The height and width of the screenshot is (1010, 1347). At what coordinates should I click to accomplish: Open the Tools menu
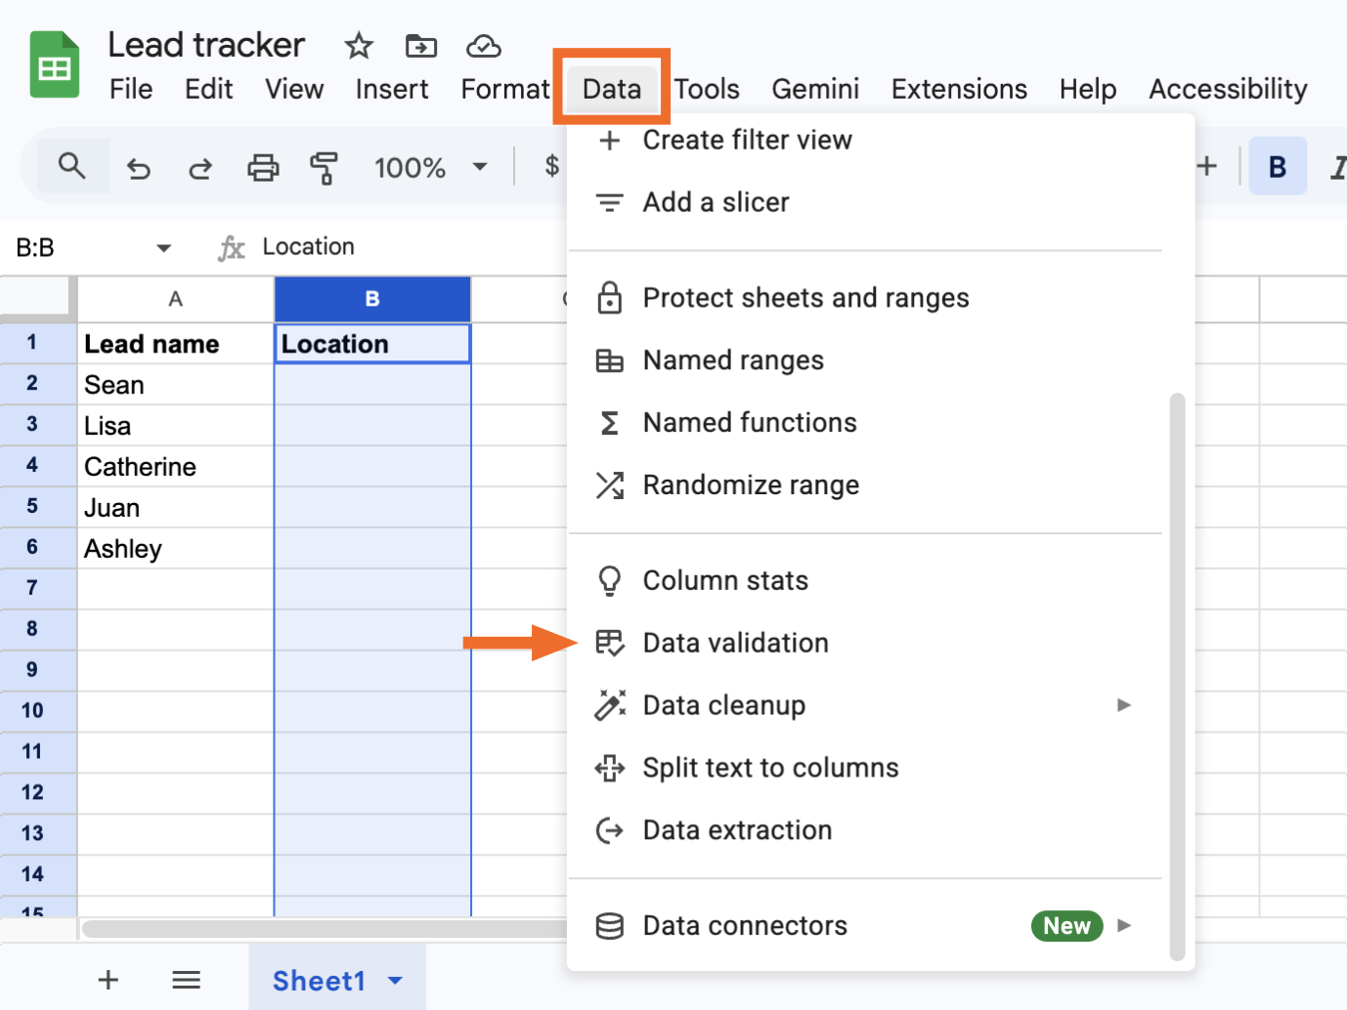pyautogui.click(x=706, y=88)
